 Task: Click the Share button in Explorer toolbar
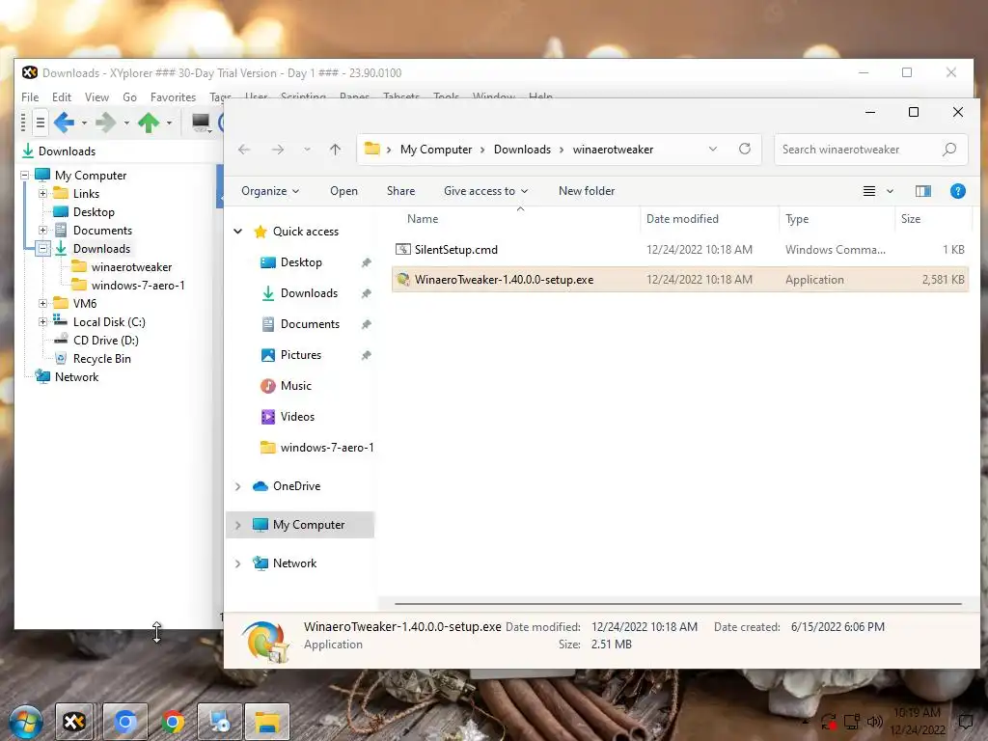pyautogui.click(x=400, y=191)
